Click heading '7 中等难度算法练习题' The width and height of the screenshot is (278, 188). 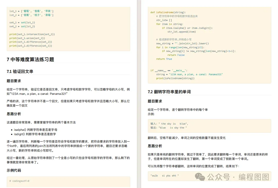pyautogui.click(x=30, y=59)
